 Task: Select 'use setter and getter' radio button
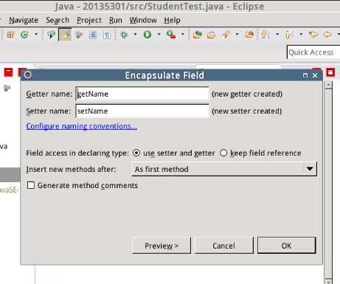pos(136,153)
